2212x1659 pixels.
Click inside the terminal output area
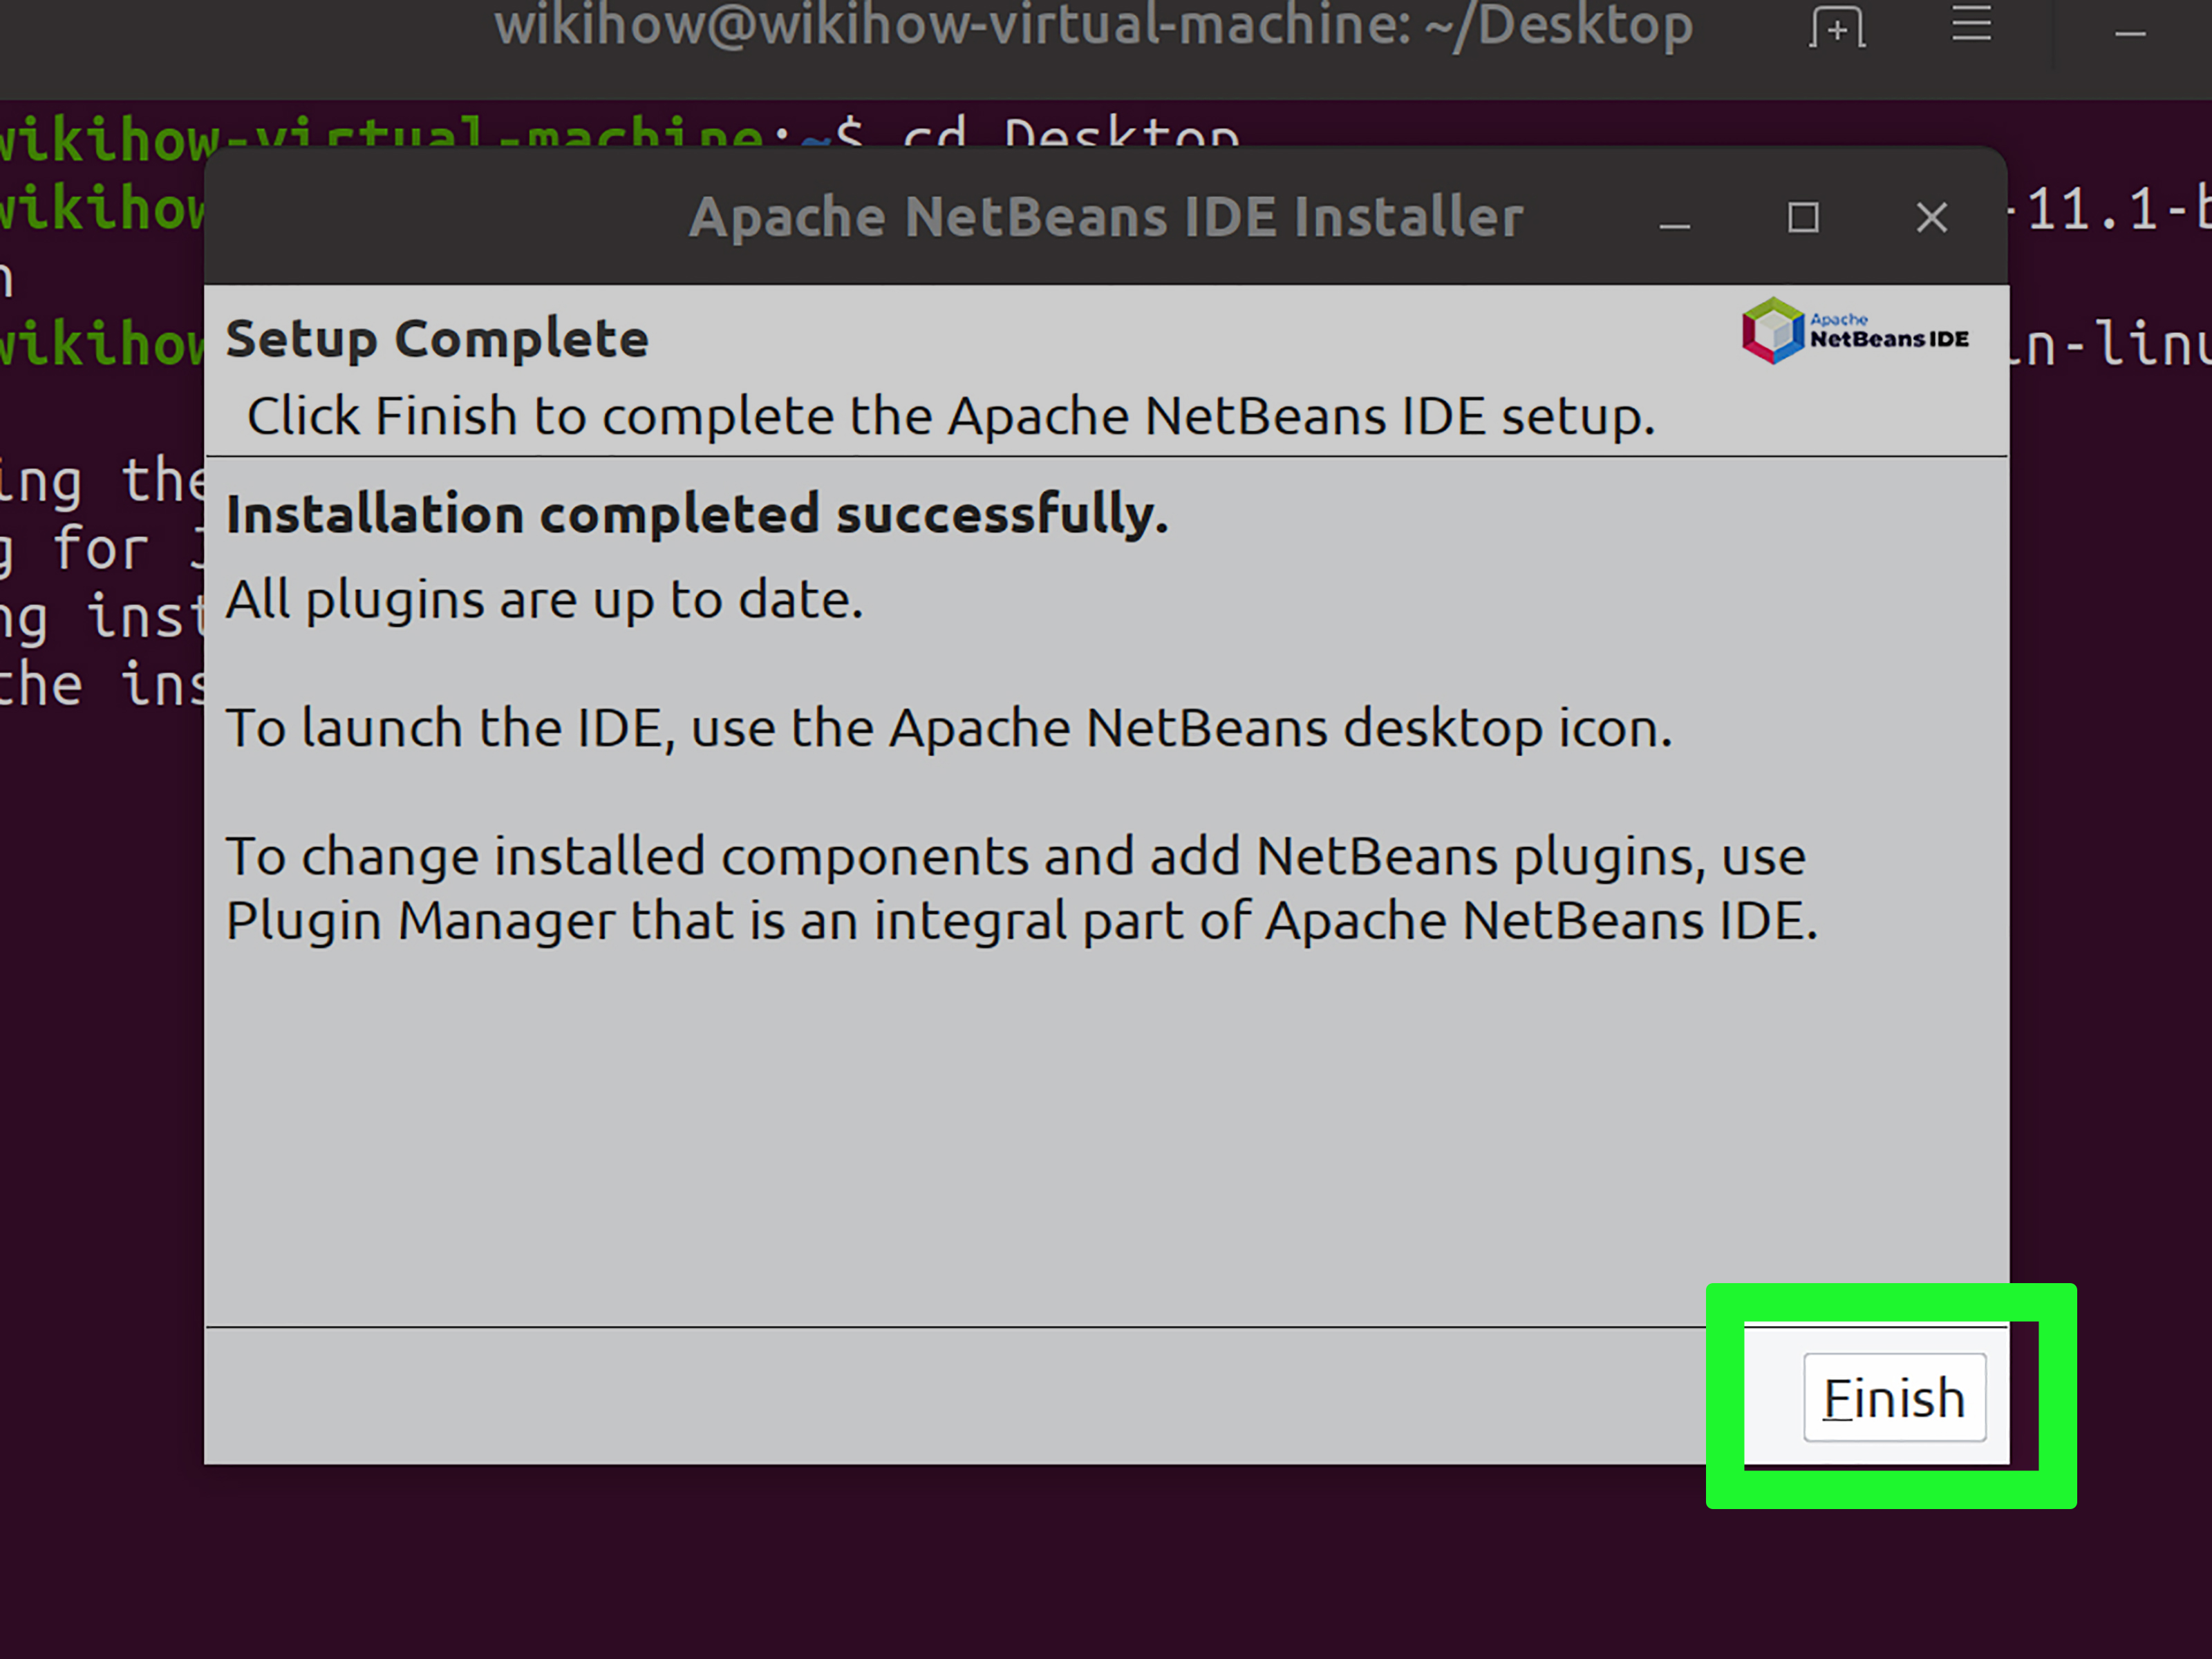pos(100,600)
